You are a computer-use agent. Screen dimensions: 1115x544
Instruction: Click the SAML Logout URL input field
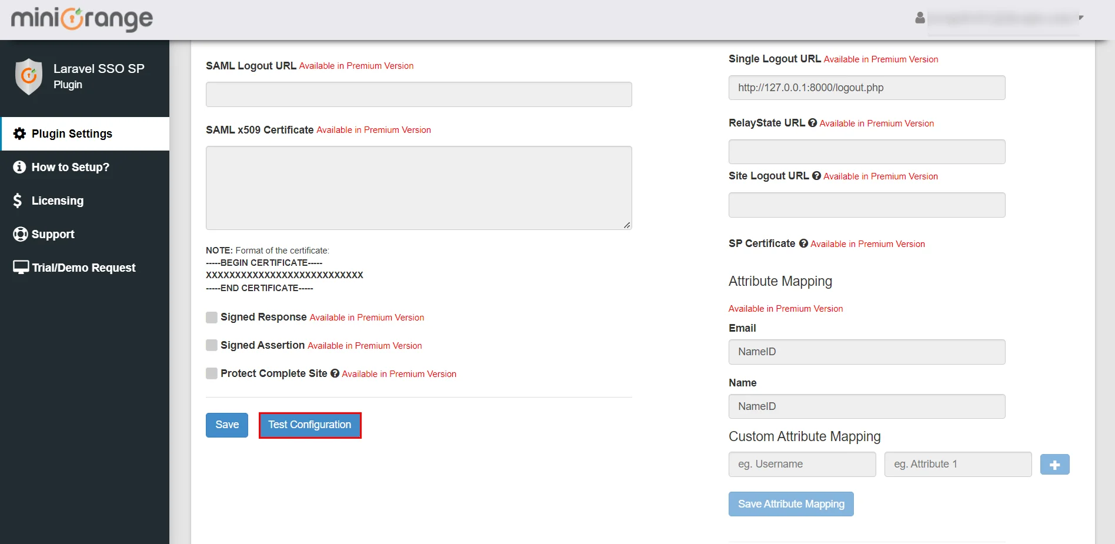(x=419, y=95)
